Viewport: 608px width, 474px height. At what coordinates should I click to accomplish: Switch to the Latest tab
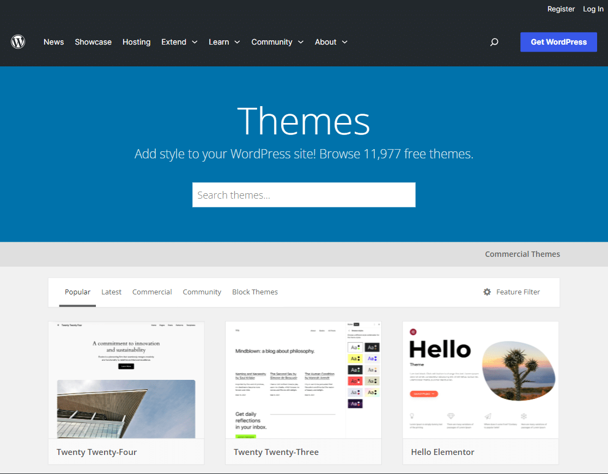[111, 292]
